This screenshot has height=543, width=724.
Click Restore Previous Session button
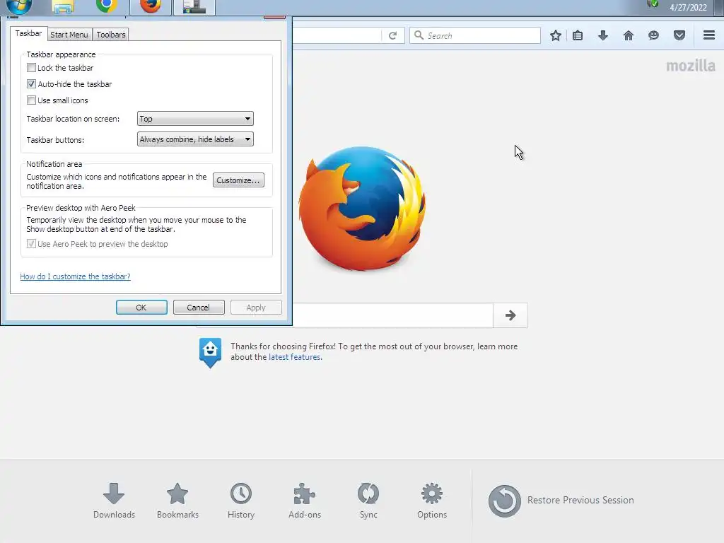(561, 501)
